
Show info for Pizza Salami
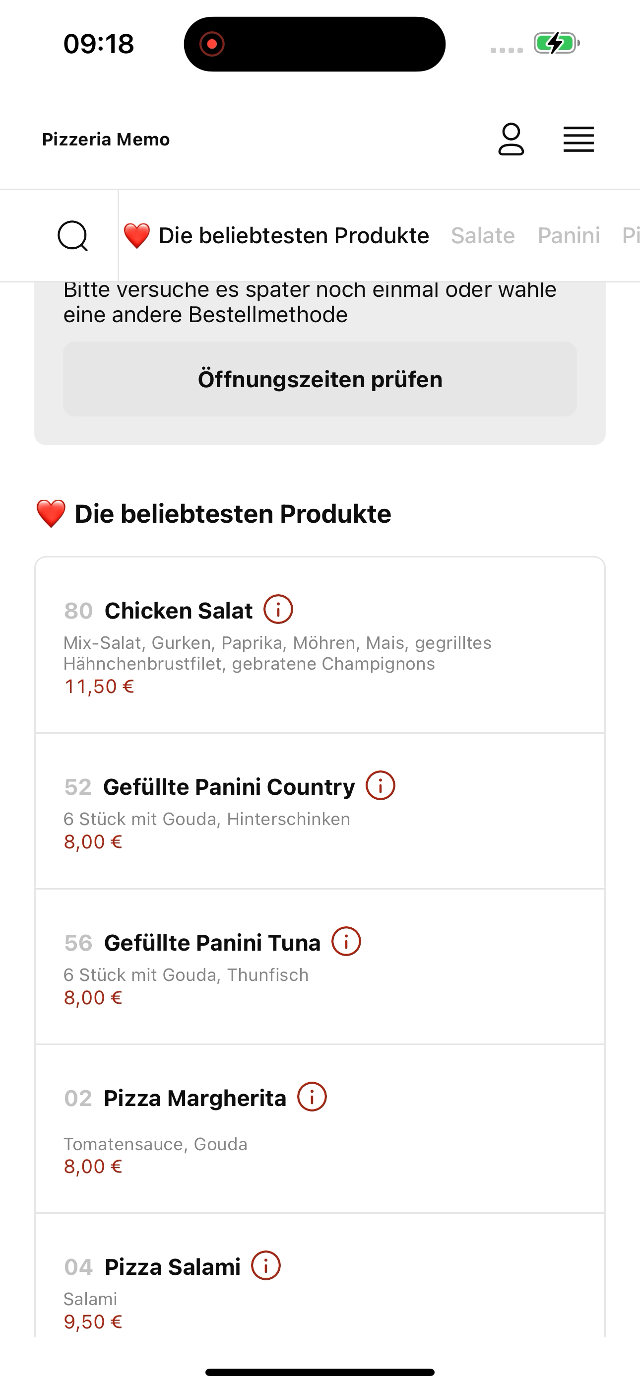pyautogui.click(x=266, y=1265)
